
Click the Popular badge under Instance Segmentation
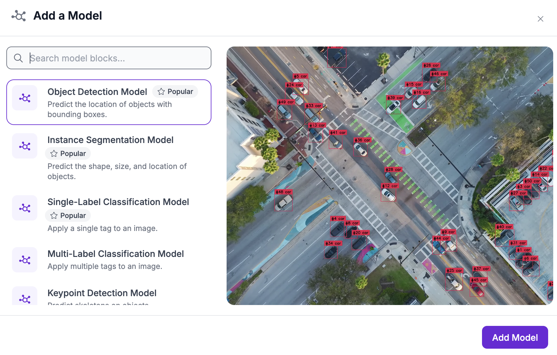[x=68, y=153]
